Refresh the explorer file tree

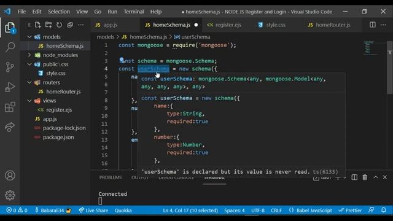tap(59, 25)
